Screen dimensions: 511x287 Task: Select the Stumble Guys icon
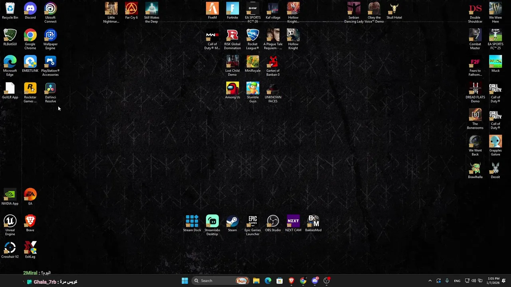pos(253,92)
